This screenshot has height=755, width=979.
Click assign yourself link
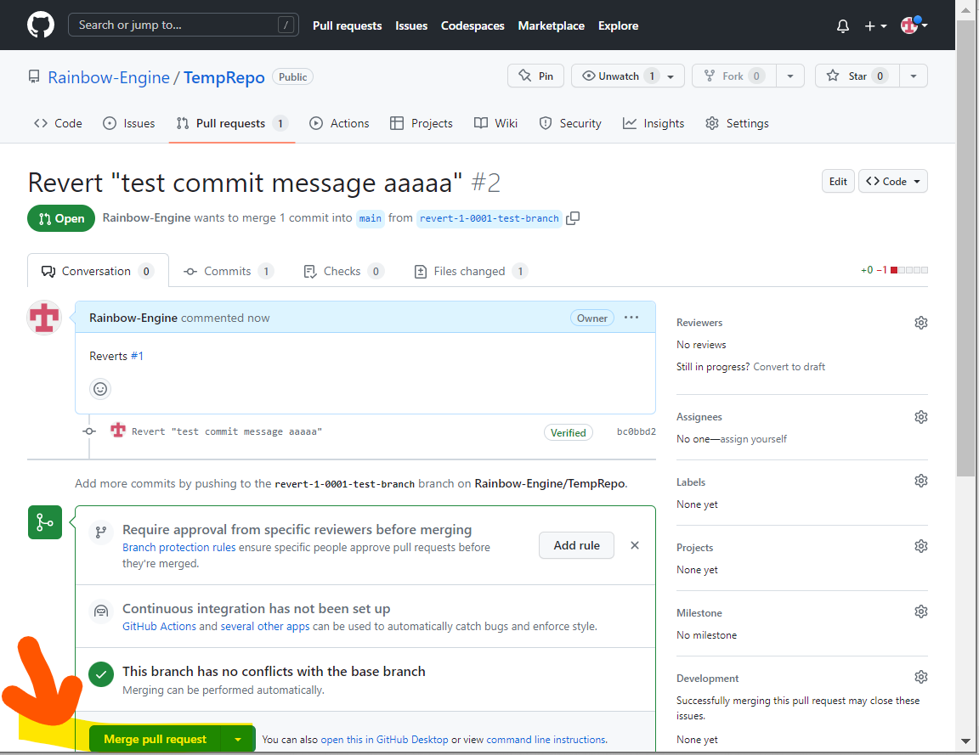(754, 439)
